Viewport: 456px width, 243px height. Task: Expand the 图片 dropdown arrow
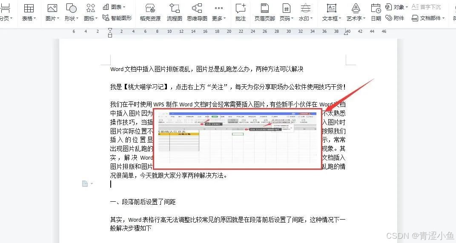pos(58,18)
